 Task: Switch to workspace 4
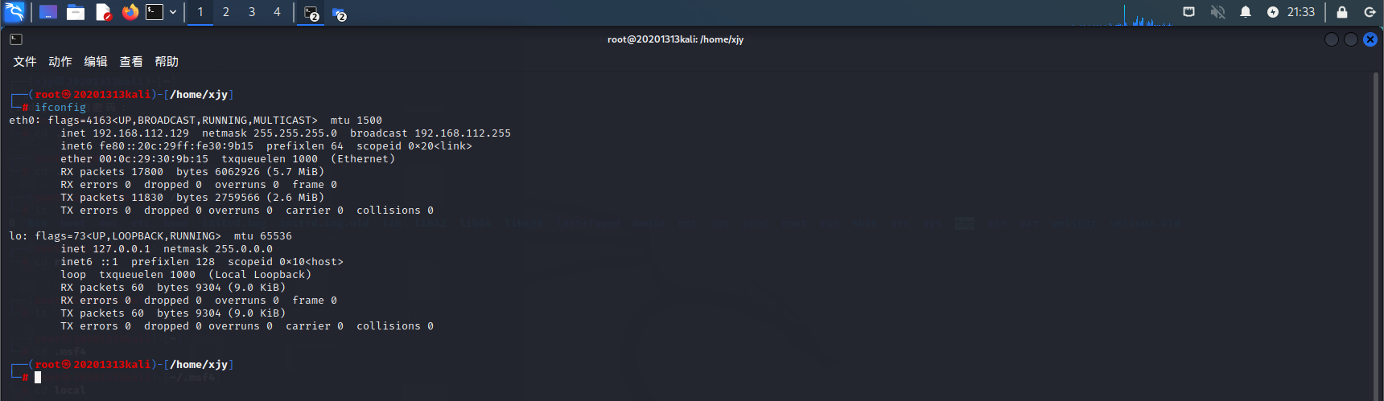(x=277, y=12)
